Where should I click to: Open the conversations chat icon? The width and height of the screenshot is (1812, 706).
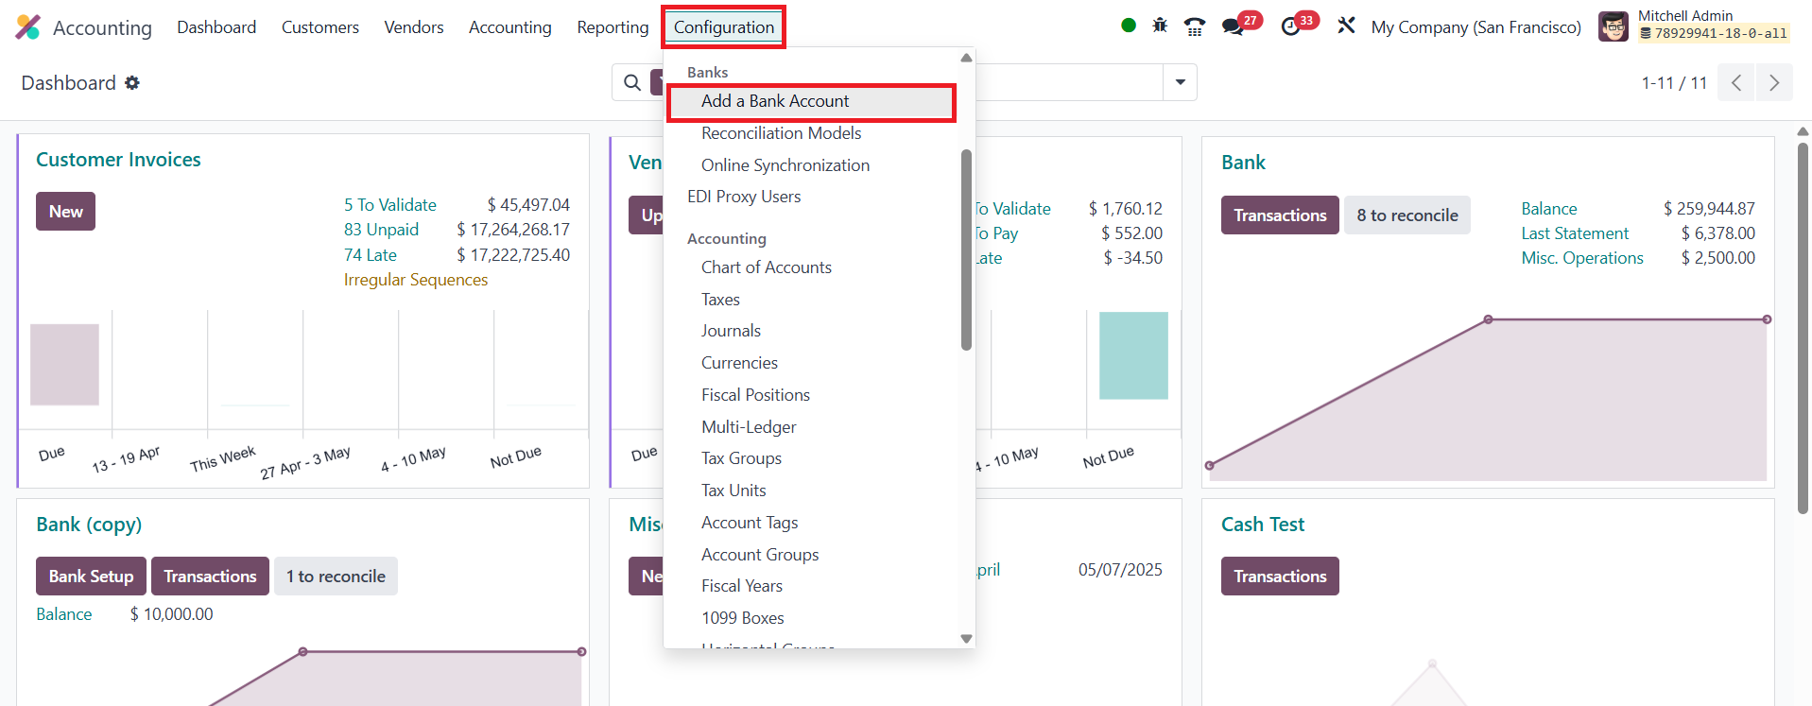(1233, 26)
